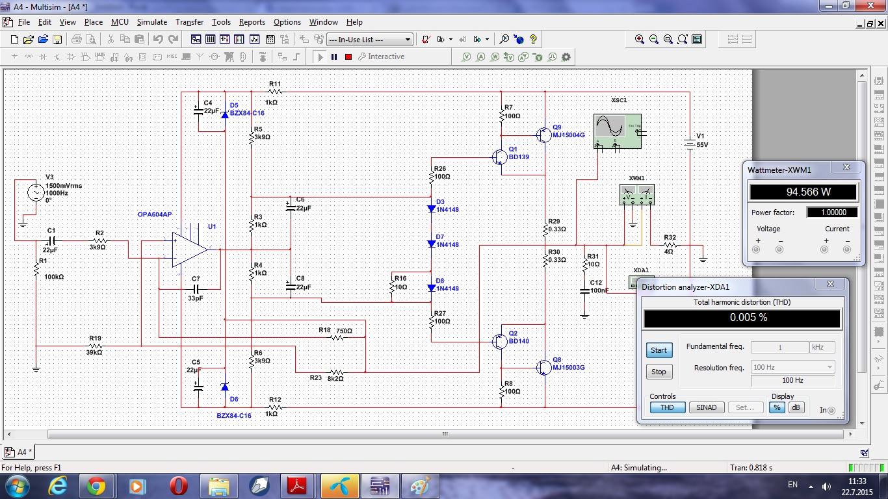Place a diode component from toolbar
The height and width of the screenshot is (499, 888).
pos(43,57)
